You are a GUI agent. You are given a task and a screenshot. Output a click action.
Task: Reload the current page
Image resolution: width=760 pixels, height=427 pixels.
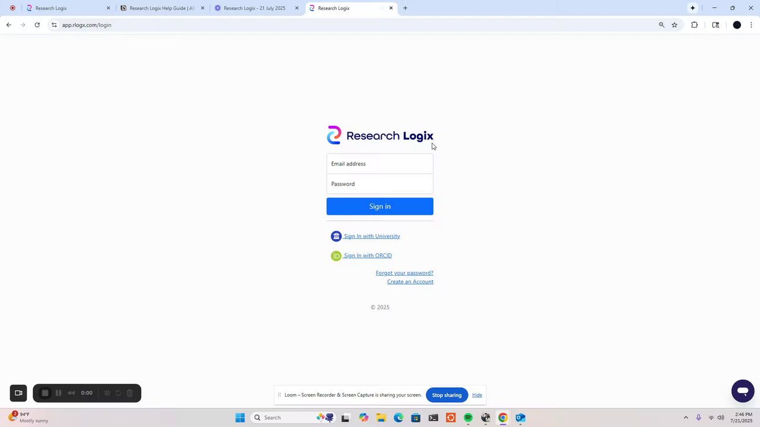[x=37, y=25]
